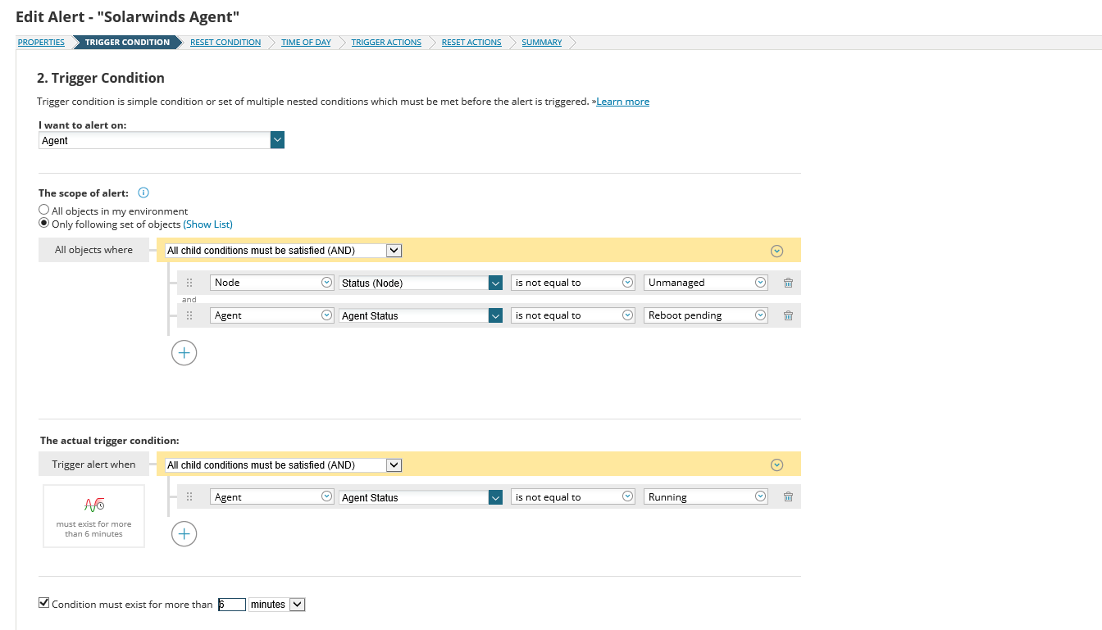
Task: Go to the Properties step
Action: click(41, 43)
